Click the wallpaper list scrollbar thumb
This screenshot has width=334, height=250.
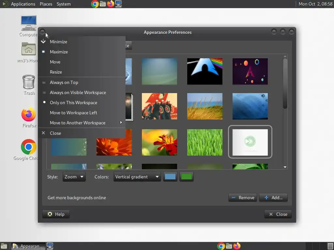pos(285,84)
